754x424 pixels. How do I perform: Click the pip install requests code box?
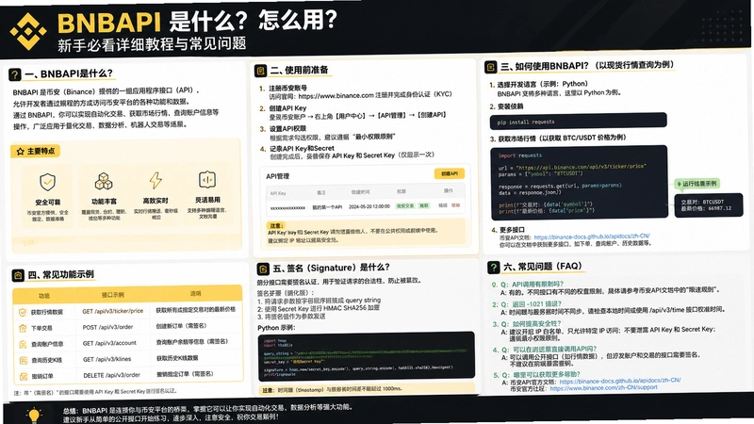tap(578, 122)
